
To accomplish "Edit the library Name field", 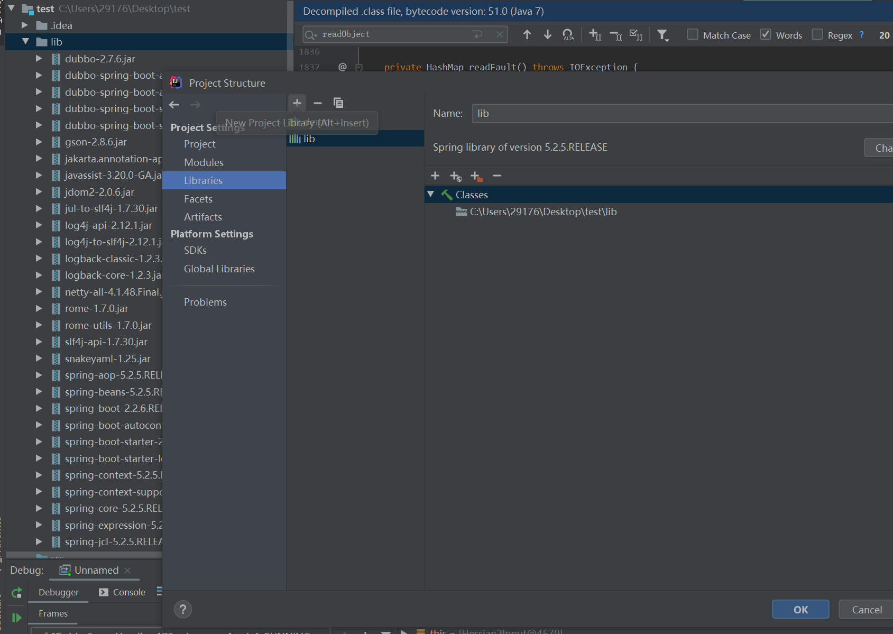I will [x=683, y=113].
